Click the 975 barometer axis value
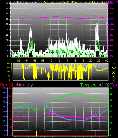Screen dimensions: 118x138 tap(111, 56)
